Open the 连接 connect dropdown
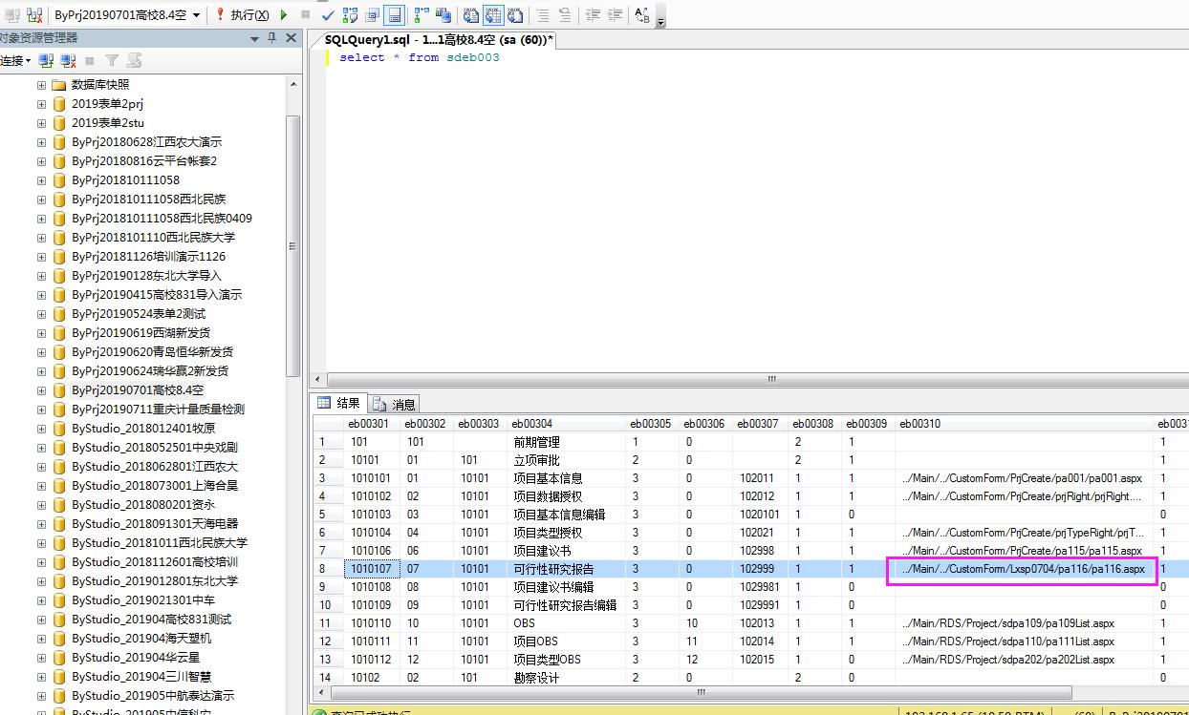 (15, 60)
